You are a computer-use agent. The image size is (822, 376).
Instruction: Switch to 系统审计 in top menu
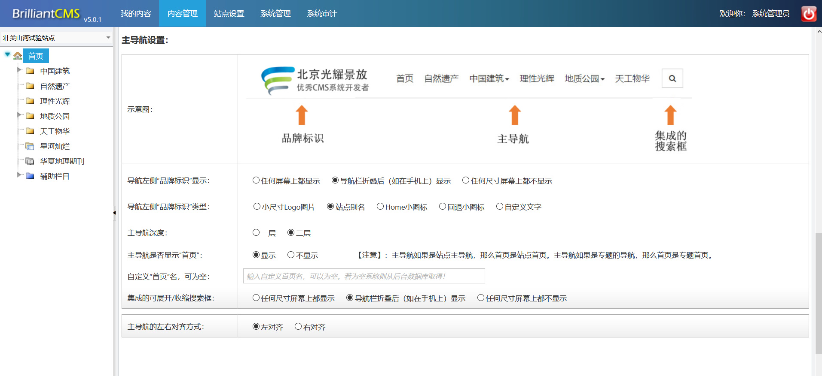point(322,14)
